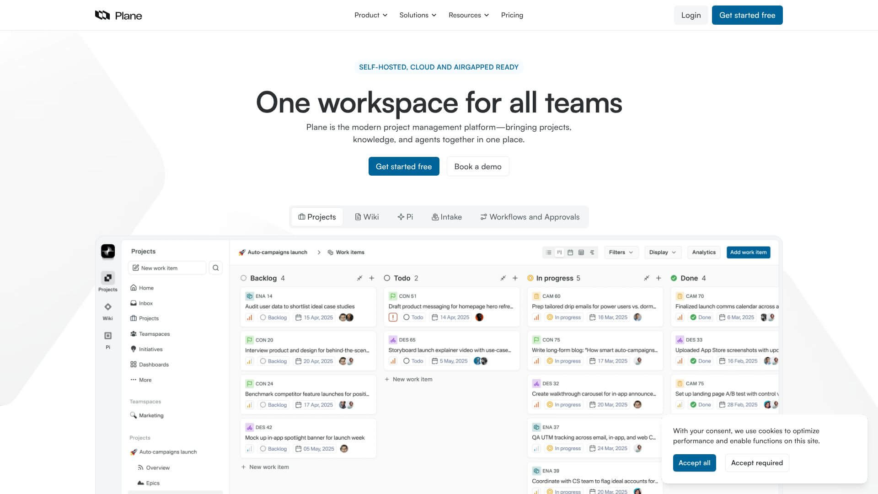
Task: Select the Workflows and Approvals tab
Action: pos(530,217)
